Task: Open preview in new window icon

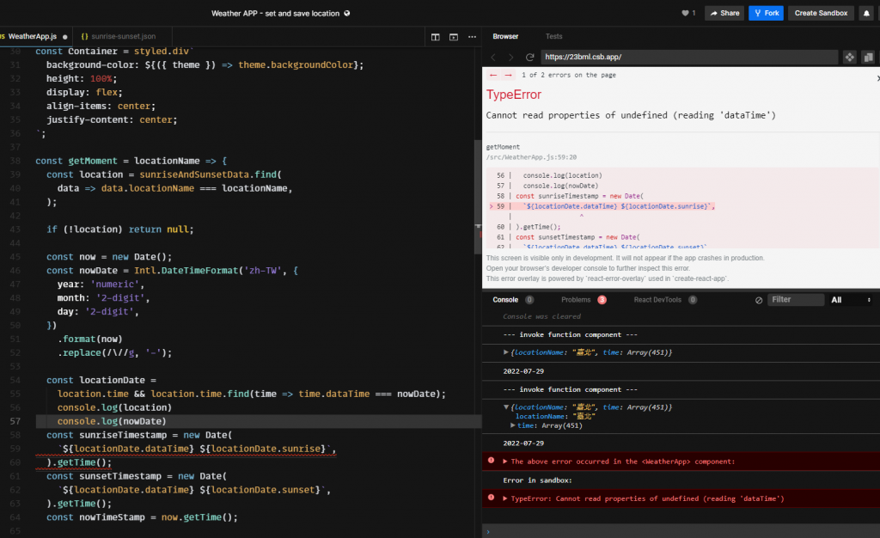Action: pos(868,58)
